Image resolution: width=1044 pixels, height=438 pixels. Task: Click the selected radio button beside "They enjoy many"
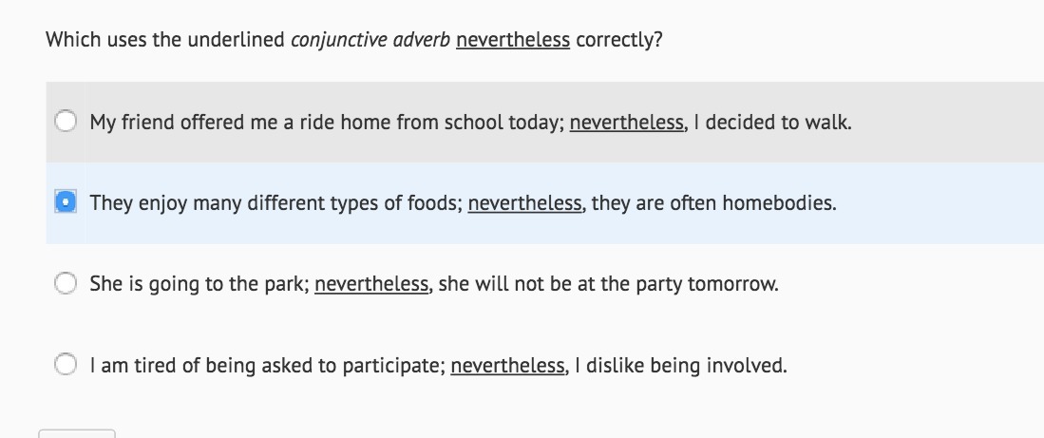66,203
